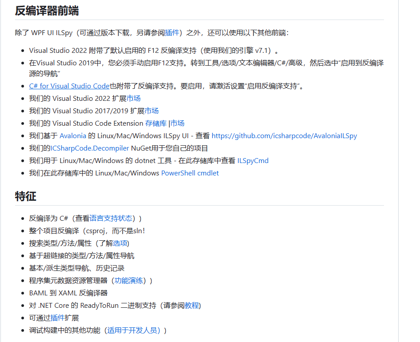420x342 pixels.
Task: Open the 插件 link in intro paragraph
Action: (x=172, y=33)
